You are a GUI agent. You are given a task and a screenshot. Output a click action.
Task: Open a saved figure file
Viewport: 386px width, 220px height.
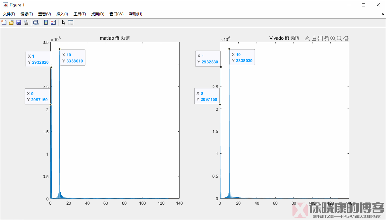[x=11, y=22]
